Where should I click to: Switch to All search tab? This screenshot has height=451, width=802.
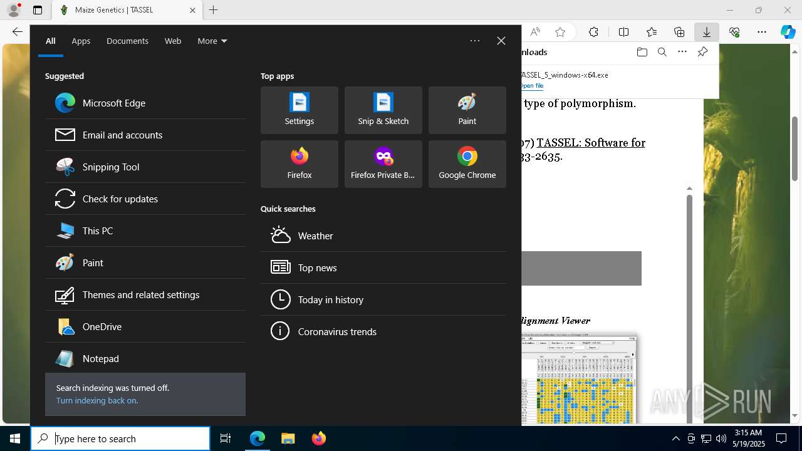[x=51, y=41]
